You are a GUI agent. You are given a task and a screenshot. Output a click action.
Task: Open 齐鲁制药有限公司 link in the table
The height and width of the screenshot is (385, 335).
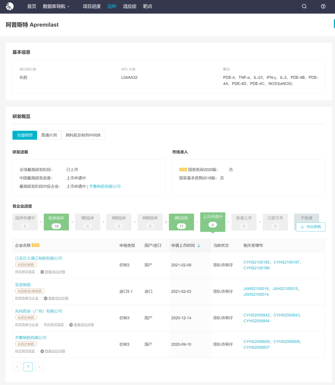click(31, 338)
